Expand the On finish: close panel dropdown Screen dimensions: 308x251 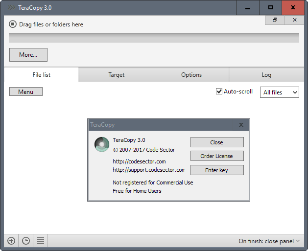[x=269, y=241]
